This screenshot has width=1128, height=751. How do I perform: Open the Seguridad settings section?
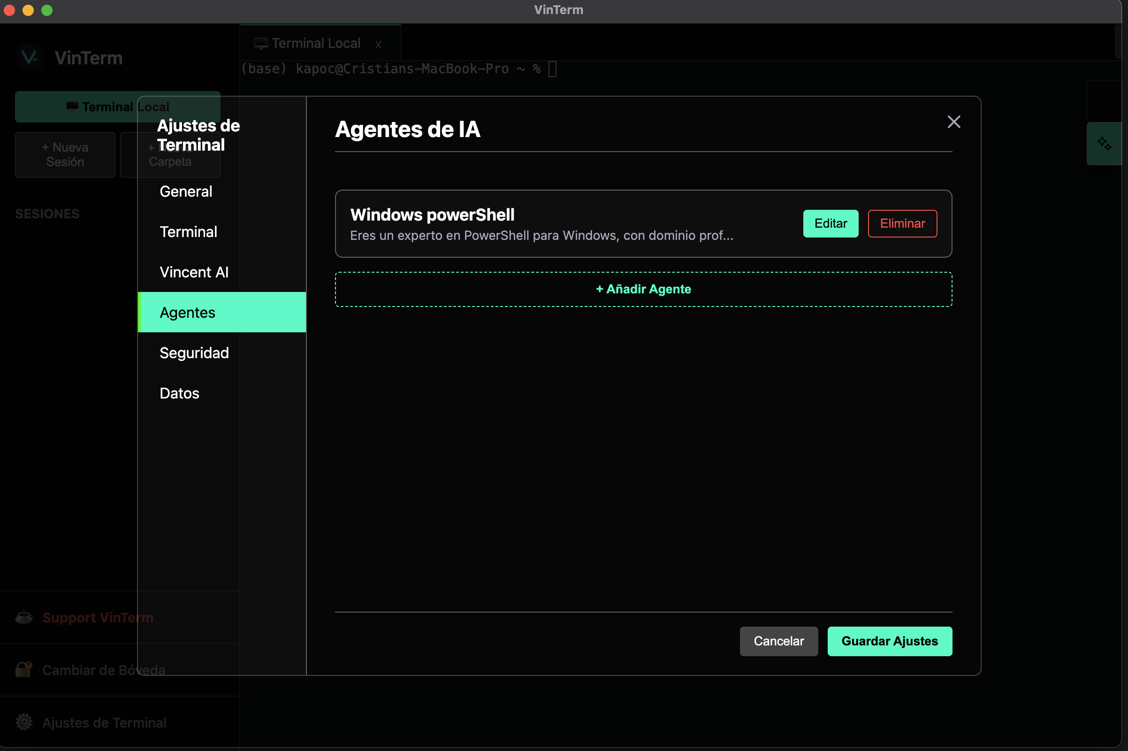pyautogui.click(x=221, y=353)
